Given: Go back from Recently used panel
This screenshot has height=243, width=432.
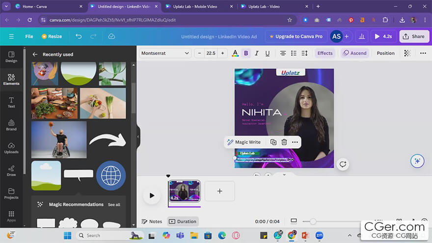Looking at the screenshot, I should tap(35, 54).
